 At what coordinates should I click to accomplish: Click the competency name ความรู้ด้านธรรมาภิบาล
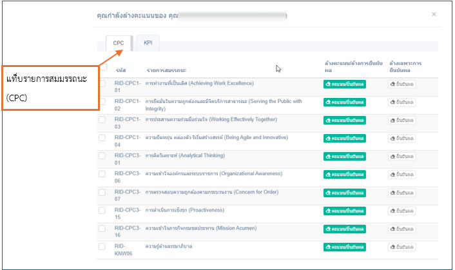pyautogui.click(x=169, y=247)
